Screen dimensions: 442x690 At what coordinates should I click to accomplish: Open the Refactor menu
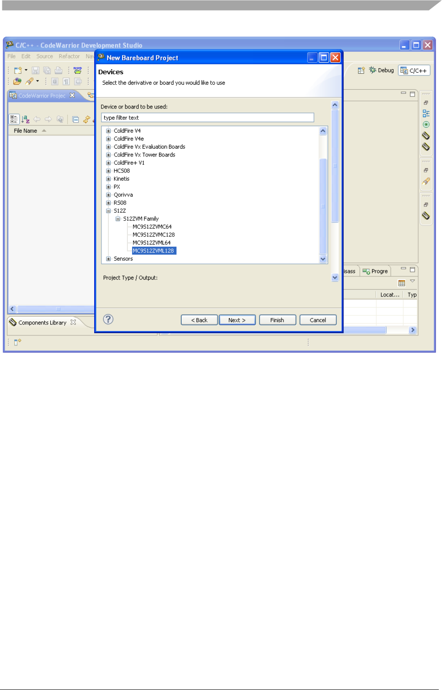coord(69,56)
